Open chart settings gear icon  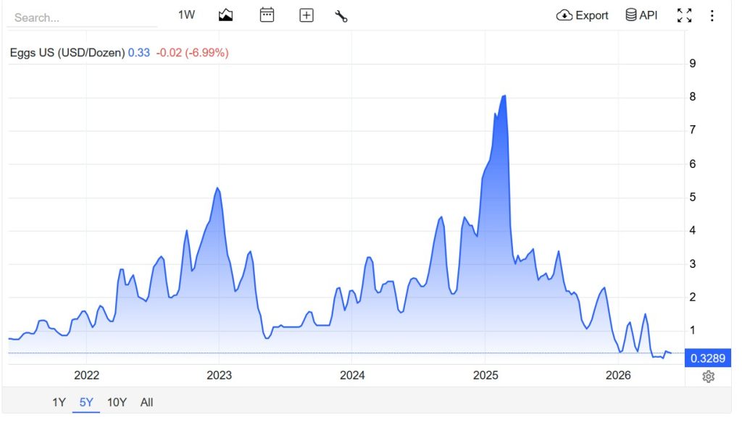(x=708, y=376)
